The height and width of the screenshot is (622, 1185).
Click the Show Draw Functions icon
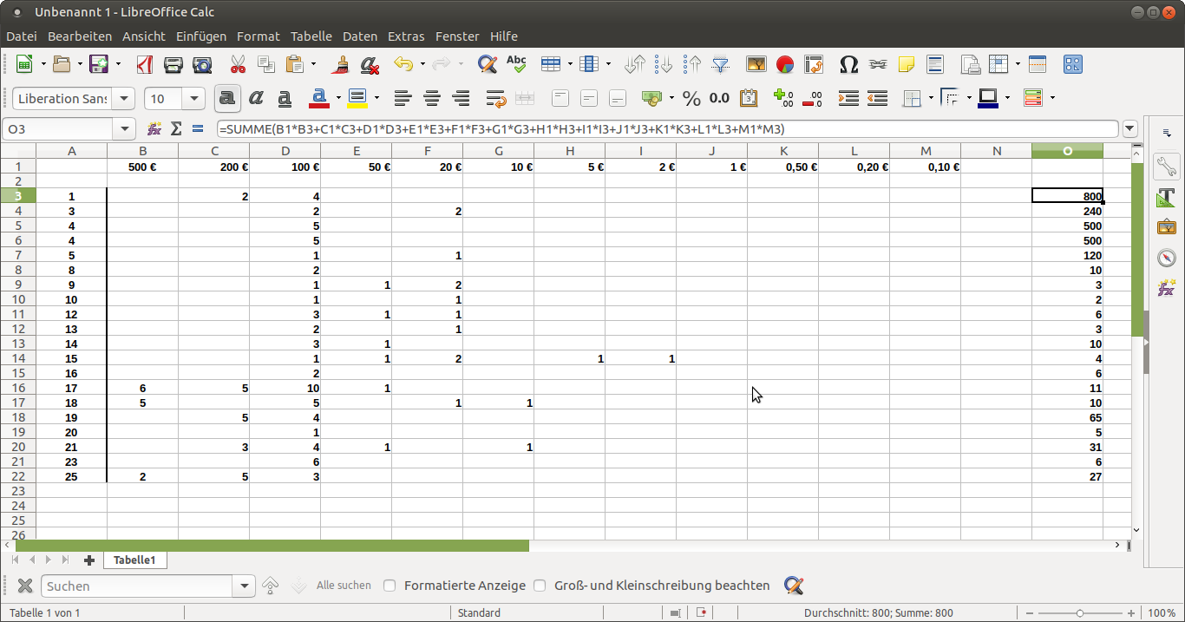1073,64
